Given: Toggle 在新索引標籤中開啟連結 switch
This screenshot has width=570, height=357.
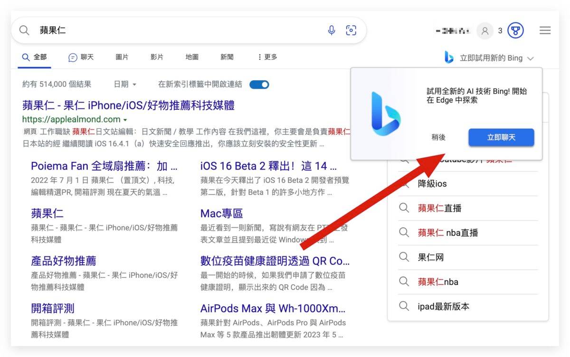Looking at the screenshot, I should click(x=259, y=85).
